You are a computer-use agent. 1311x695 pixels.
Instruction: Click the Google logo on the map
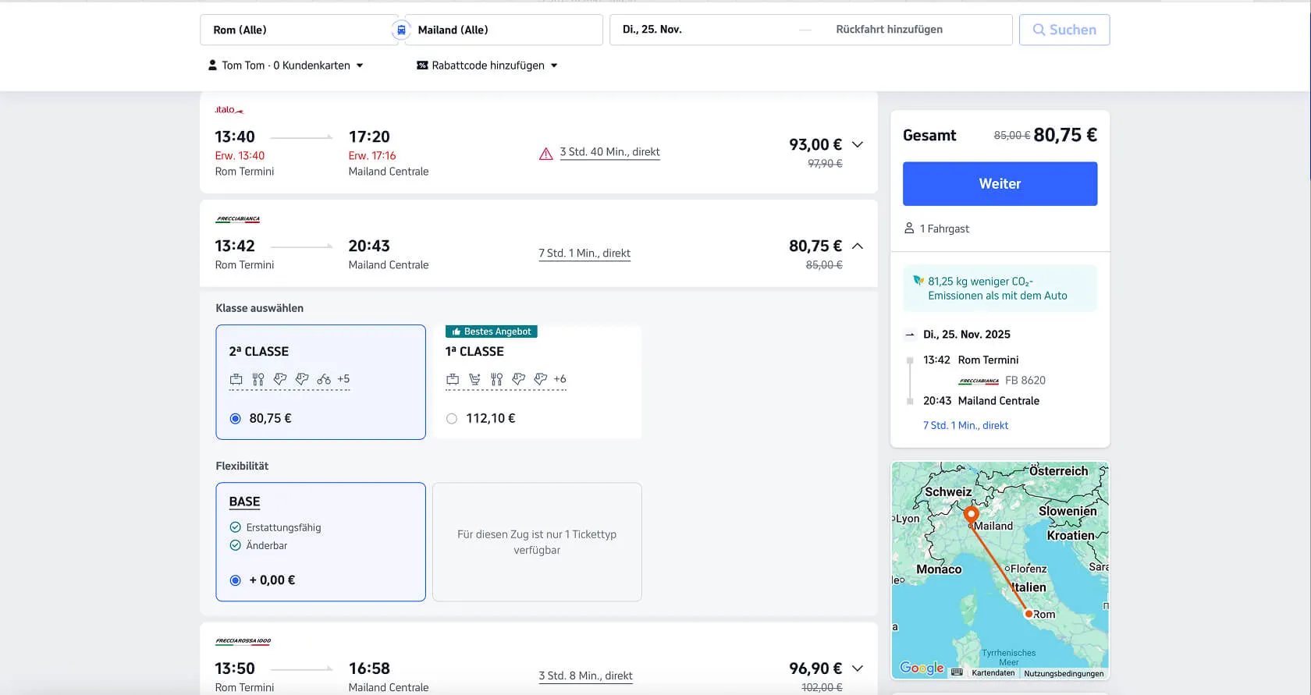pyautogui.click(x=922, y=668)
